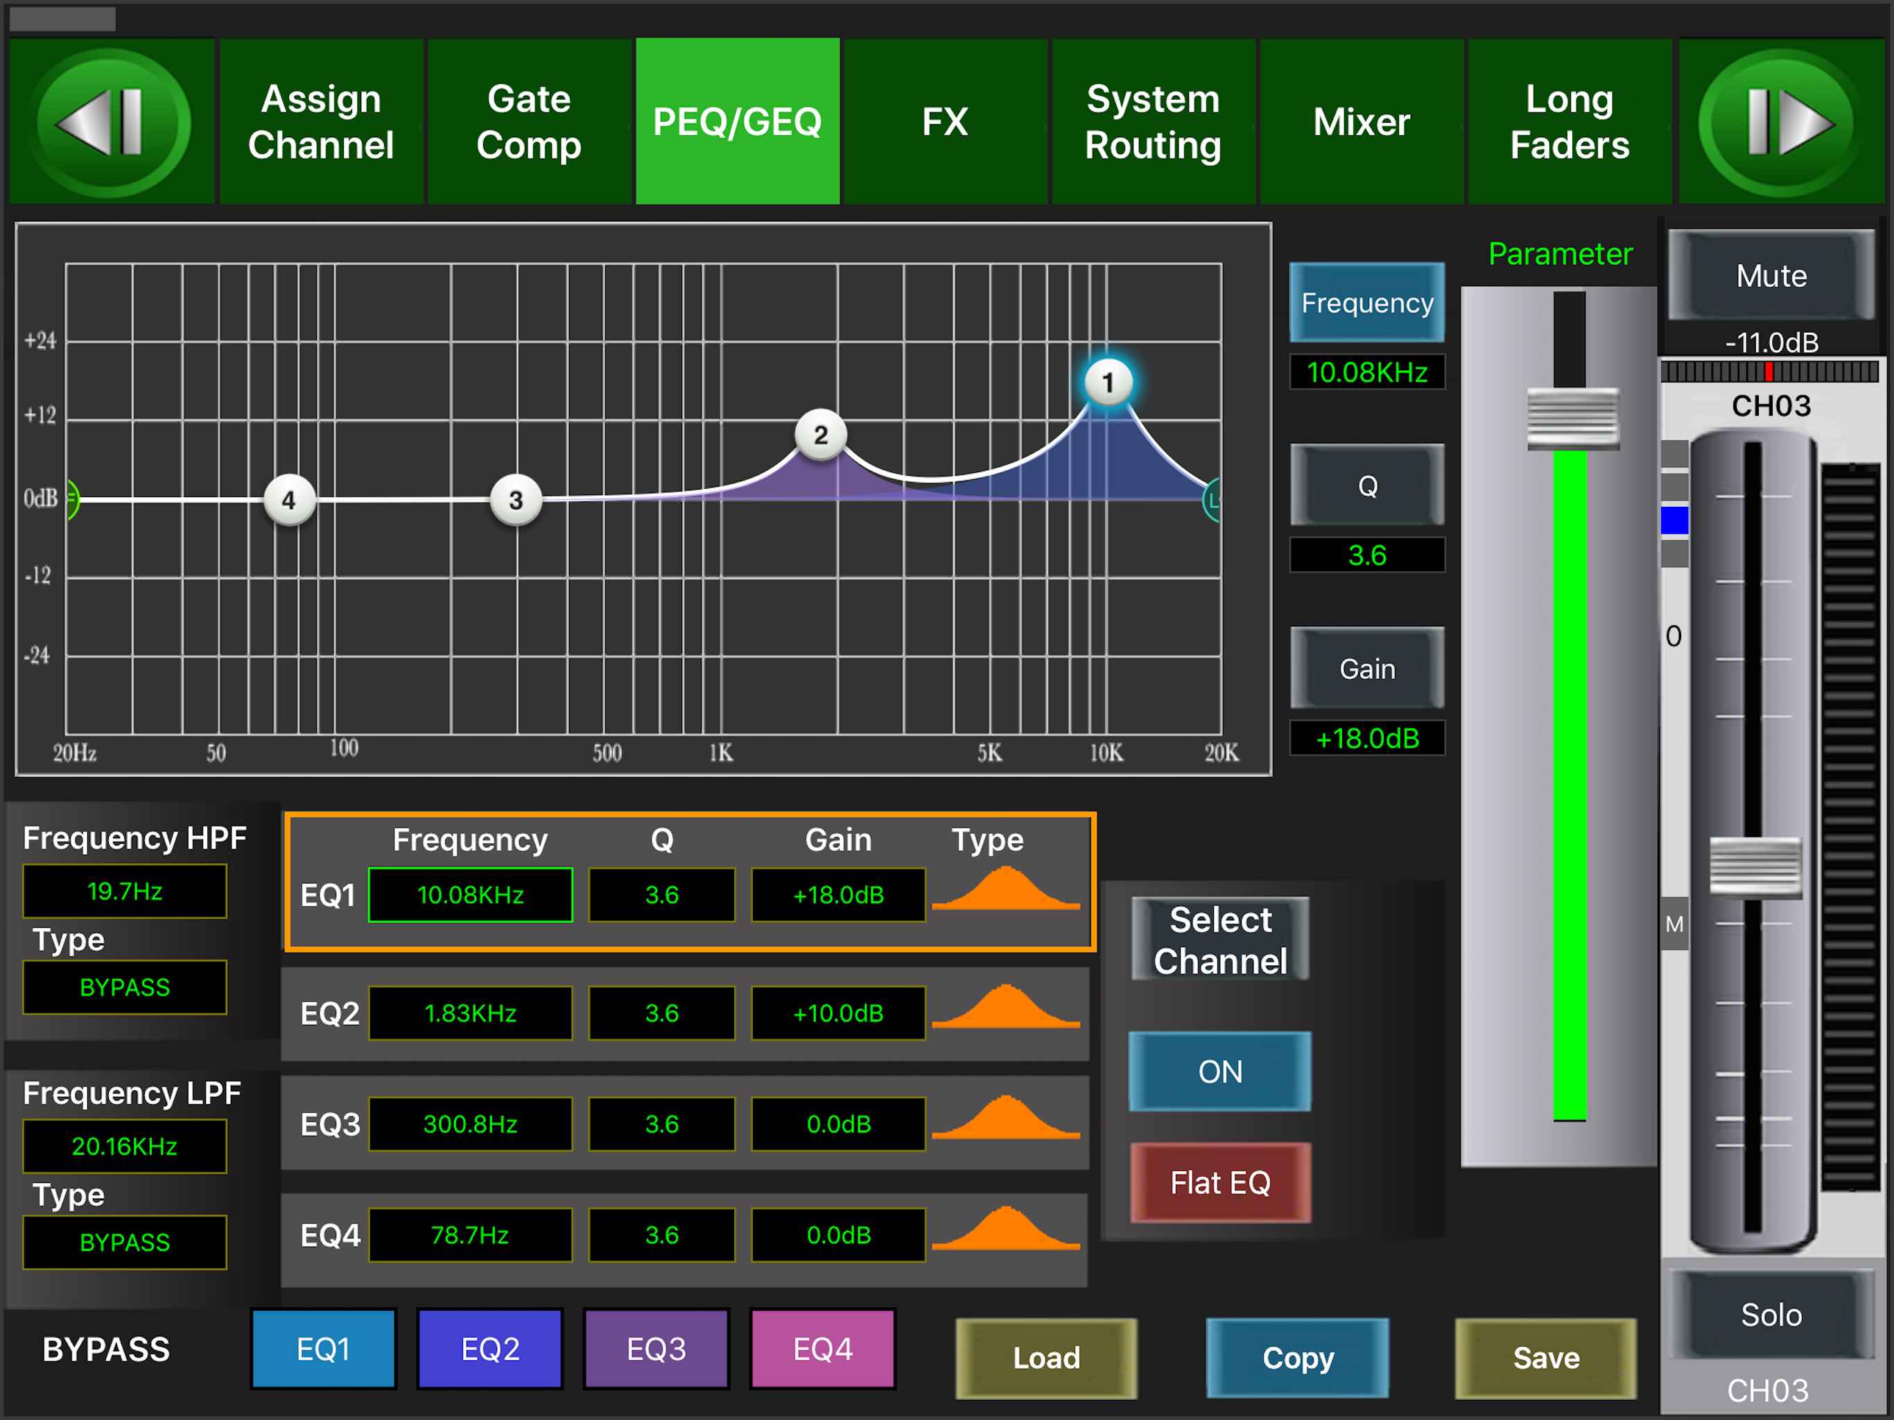Edit EQ2 gain field +10.0dB
1894x1420 pixels.
[838, 1013]
